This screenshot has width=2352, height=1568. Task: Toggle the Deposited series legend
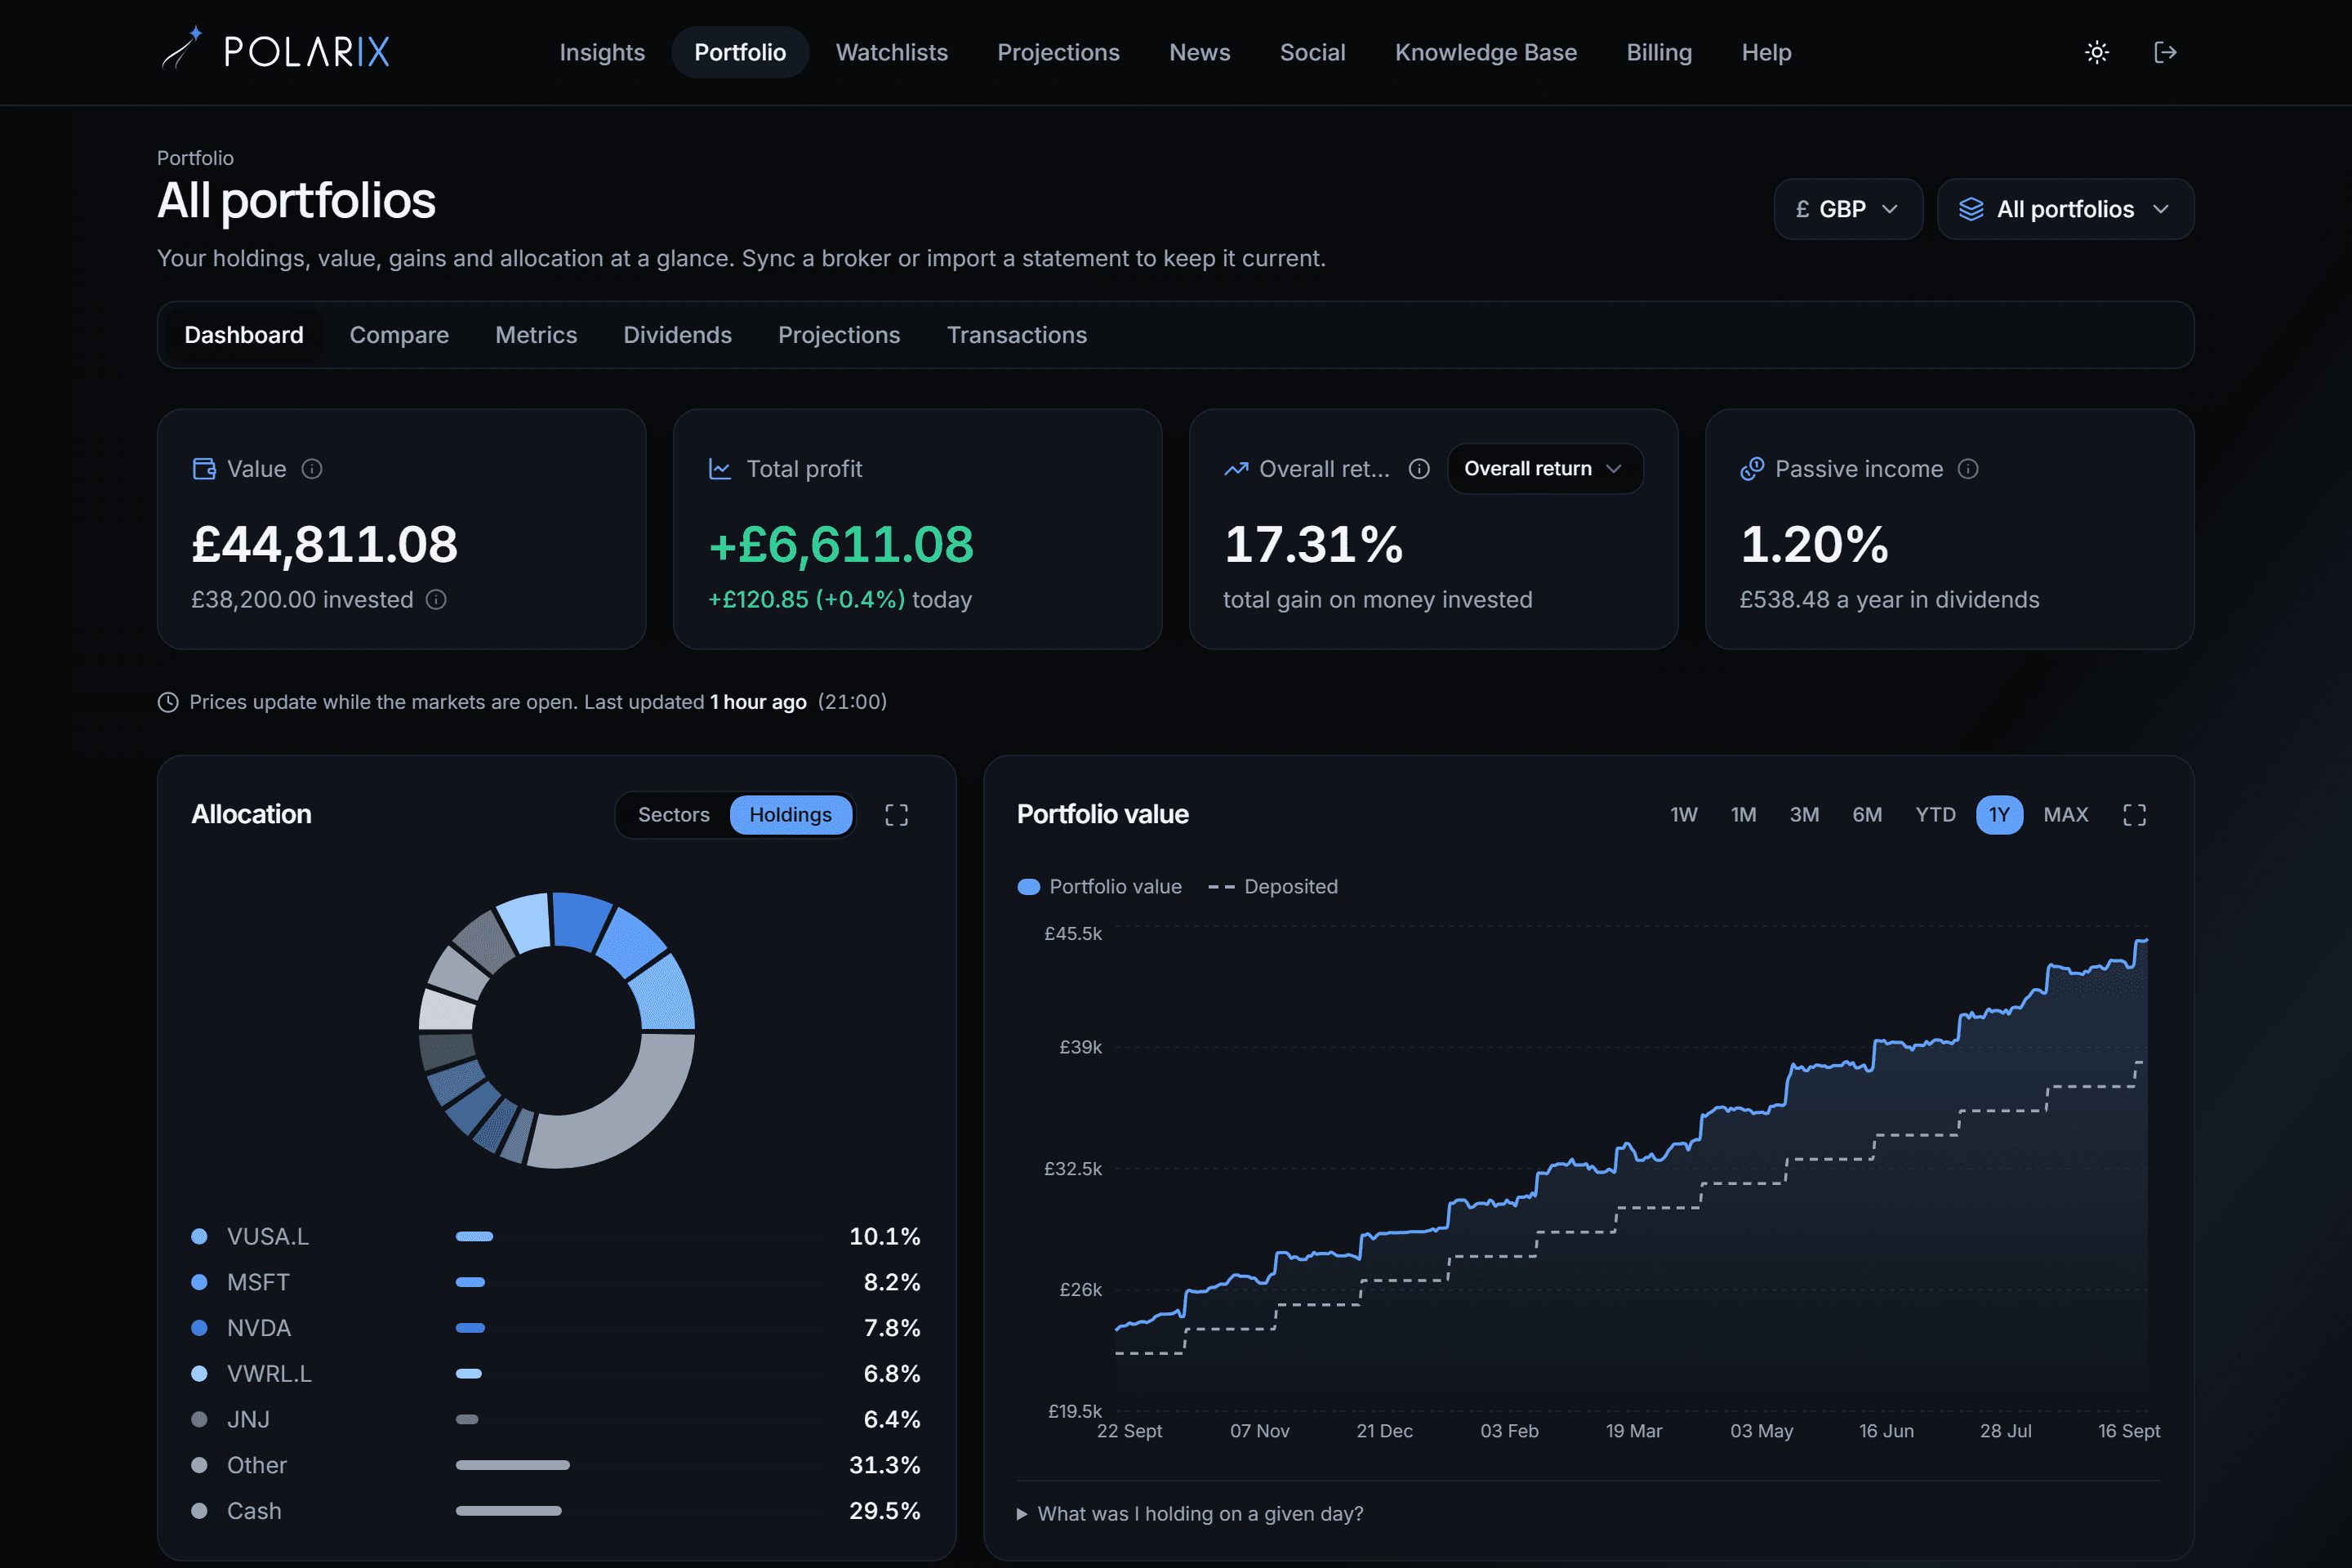pos(1272,887)
